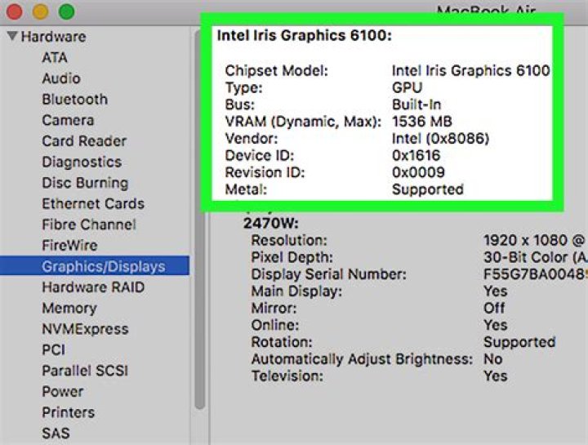This screenshot has height=445, width=588.
Task: Select Memory in the sidebar
Action: 69,308
